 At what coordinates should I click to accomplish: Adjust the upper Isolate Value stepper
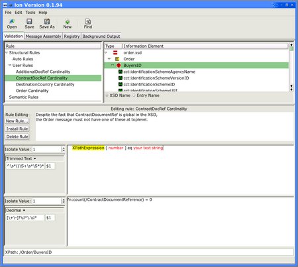[64, 149]
